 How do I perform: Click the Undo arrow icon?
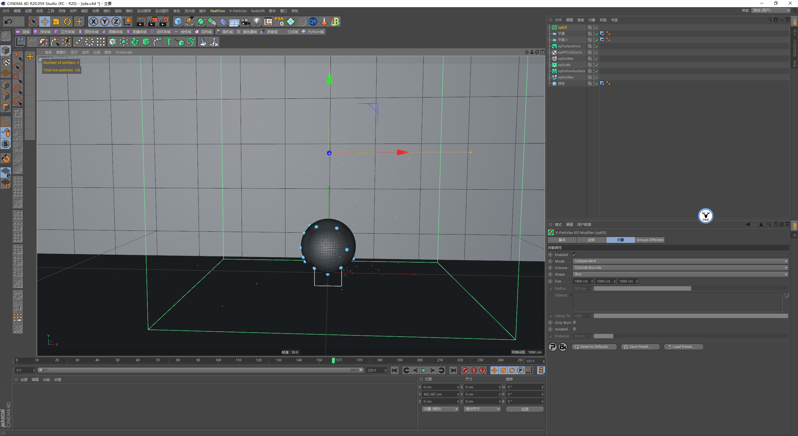(x=8, y=21)
